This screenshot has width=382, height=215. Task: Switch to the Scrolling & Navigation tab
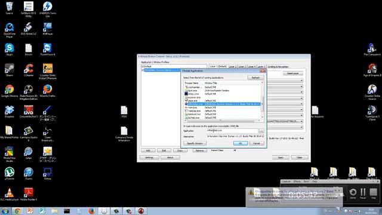(278, 66)
